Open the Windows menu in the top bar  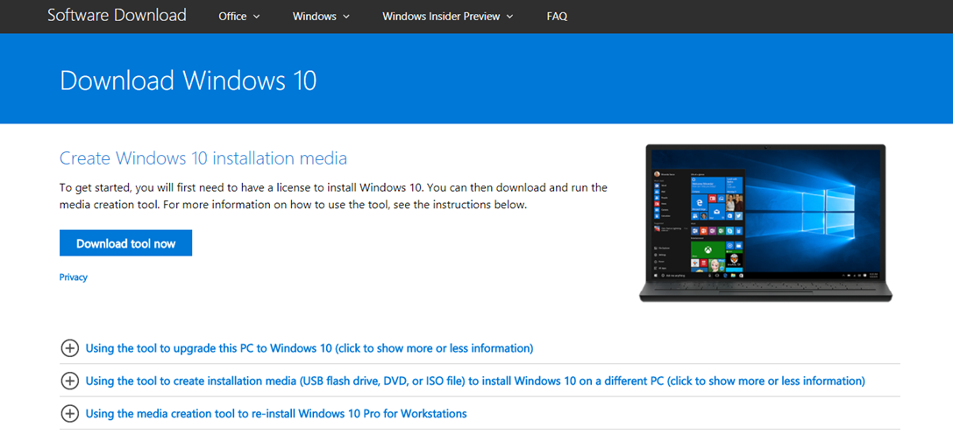pyautogui.click(x=313, y=17)
